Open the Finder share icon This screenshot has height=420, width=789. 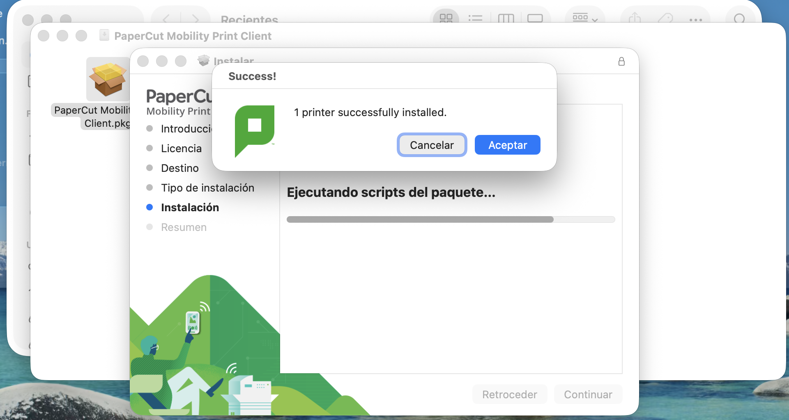click(635, 18)
